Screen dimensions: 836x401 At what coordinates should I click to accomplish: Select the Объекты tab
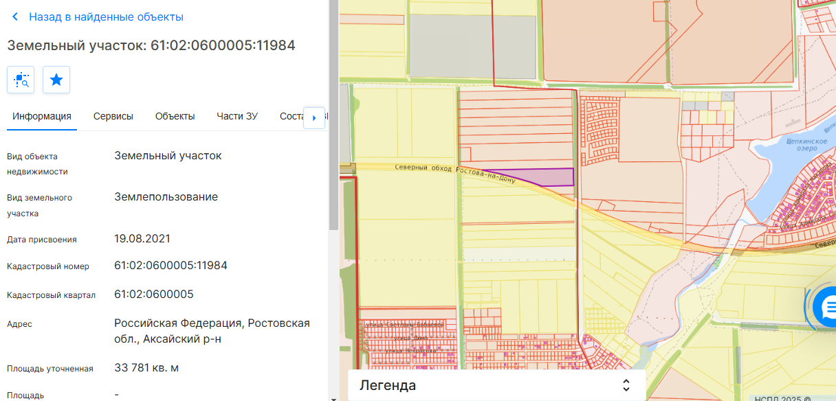(175, 116)
